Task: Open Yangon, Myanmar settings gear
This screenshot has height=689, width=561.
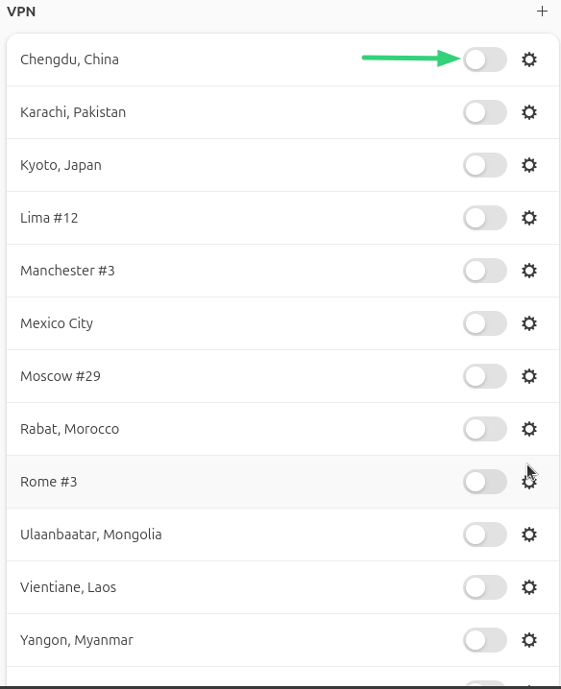Action: pos(529,640)
